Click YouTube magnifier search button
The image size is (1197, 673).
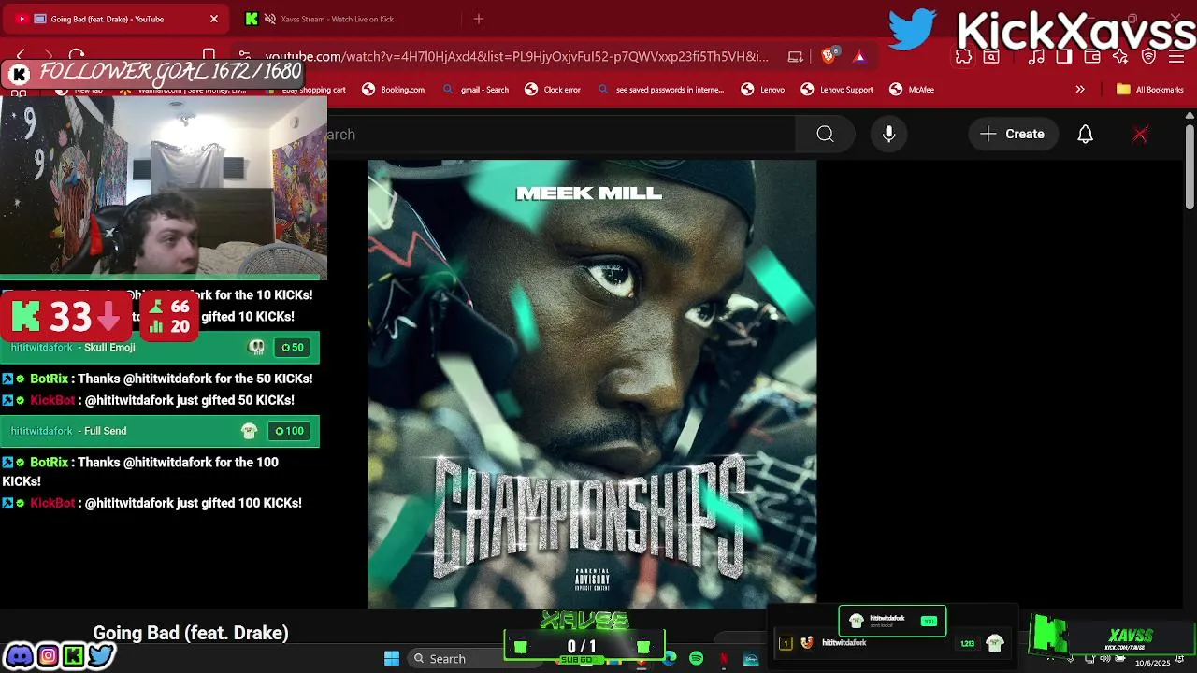(x=825, y=135)
